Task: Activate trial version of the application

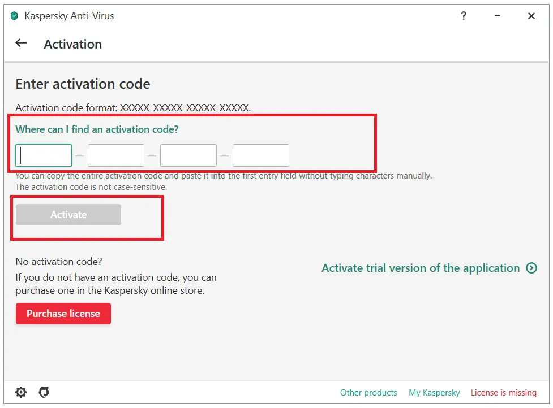Action: tap(421, 268)
